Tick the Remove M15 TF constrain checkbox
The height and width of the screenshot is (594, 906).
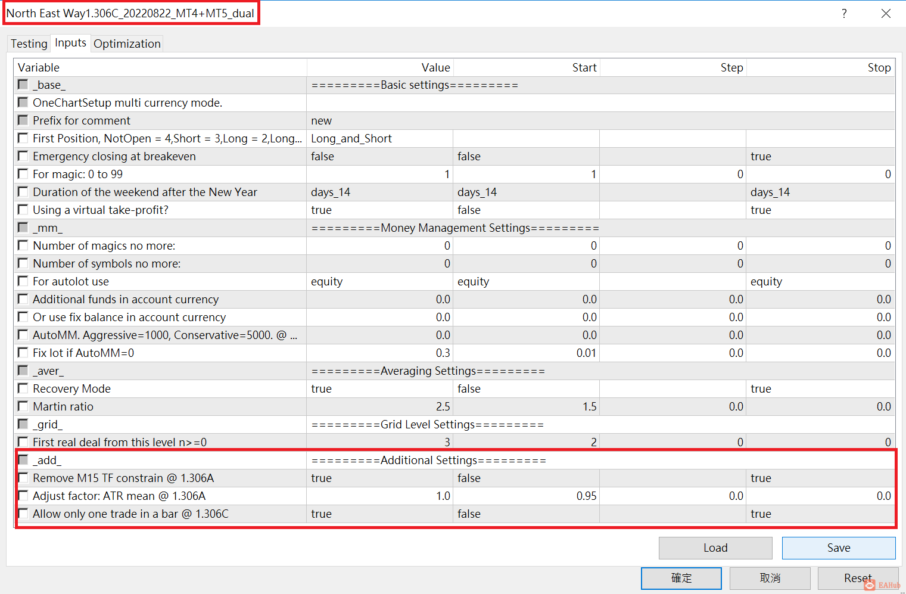(x=23, y=477)
